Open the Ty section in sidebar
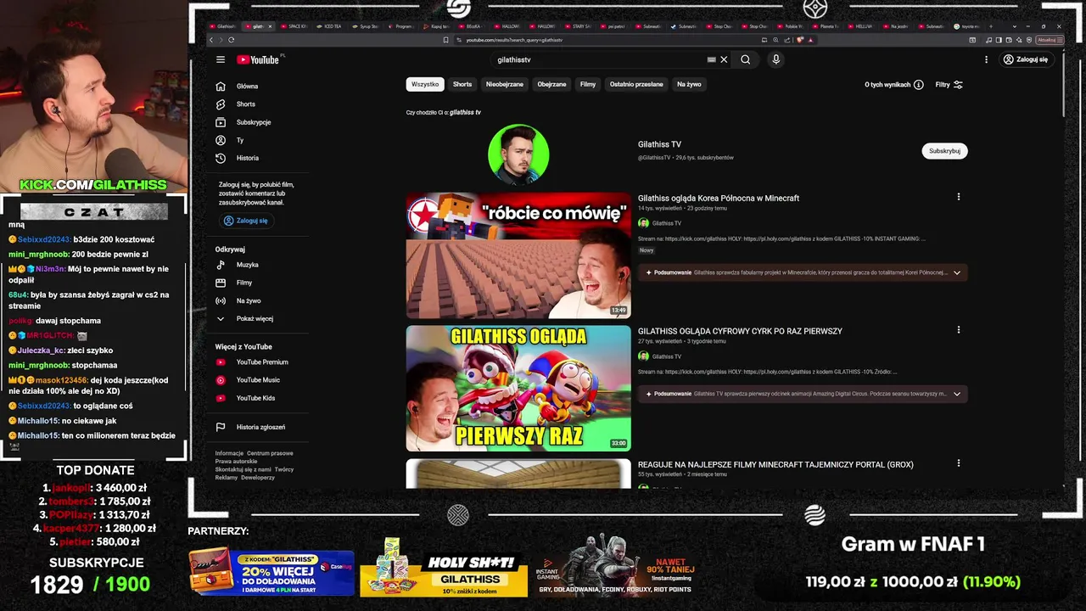This screenshot has height=611, width=1086. coord(240,140)
